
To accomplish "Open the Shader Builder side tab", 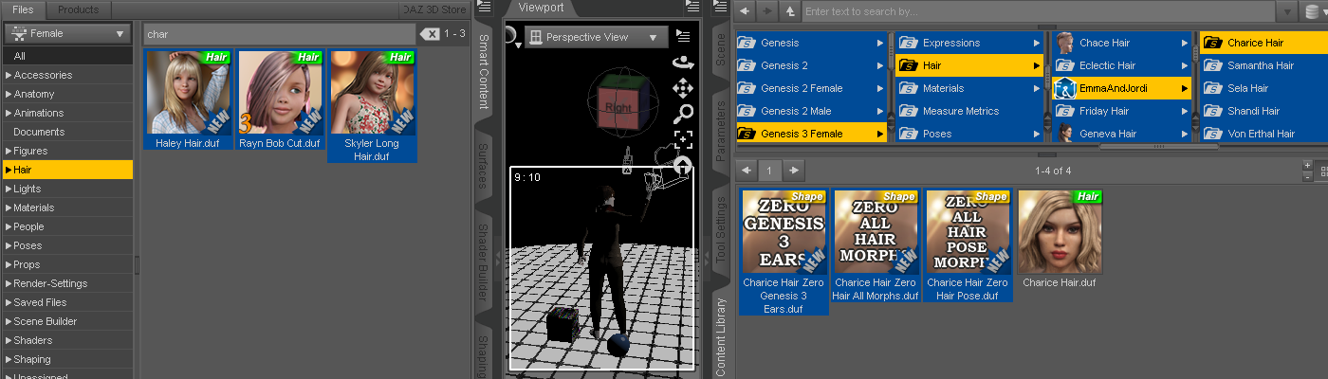I will 483,261.
